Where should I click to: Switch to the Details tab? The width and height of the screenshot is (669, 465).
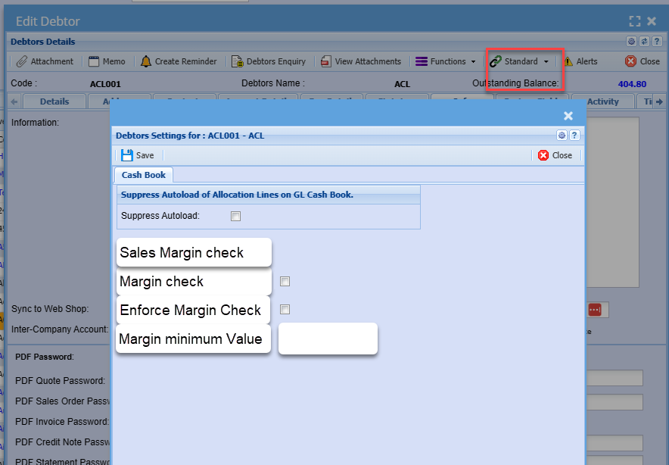click(54, 101)
